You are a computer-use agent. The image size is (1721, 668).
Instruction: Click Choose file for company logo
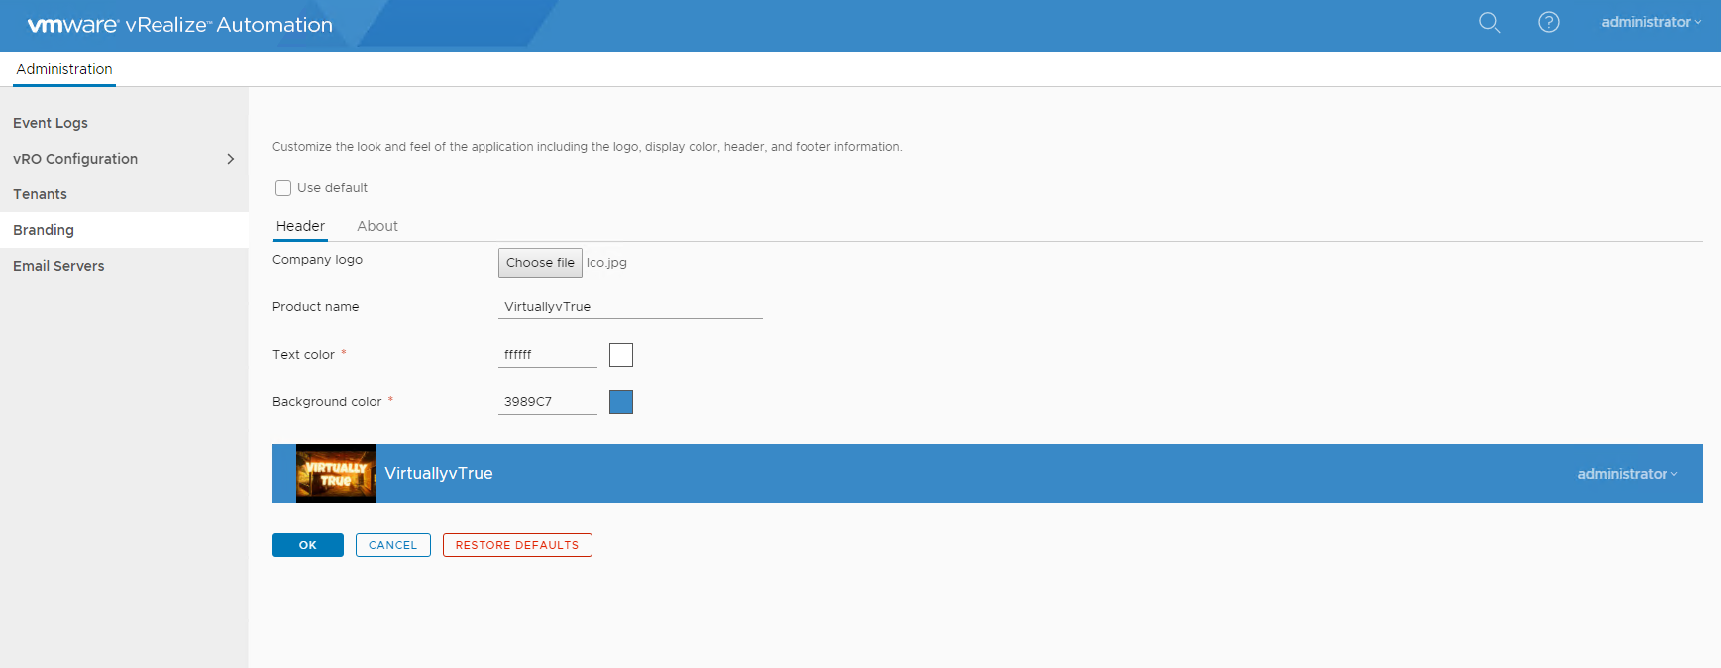click(x=540, y=263)
